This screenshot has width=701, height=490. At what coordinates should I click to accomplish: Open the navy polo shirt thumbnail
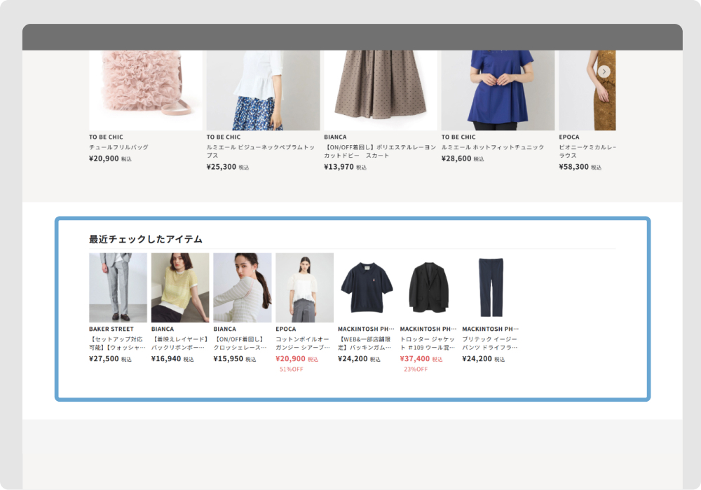click(367, 287)
